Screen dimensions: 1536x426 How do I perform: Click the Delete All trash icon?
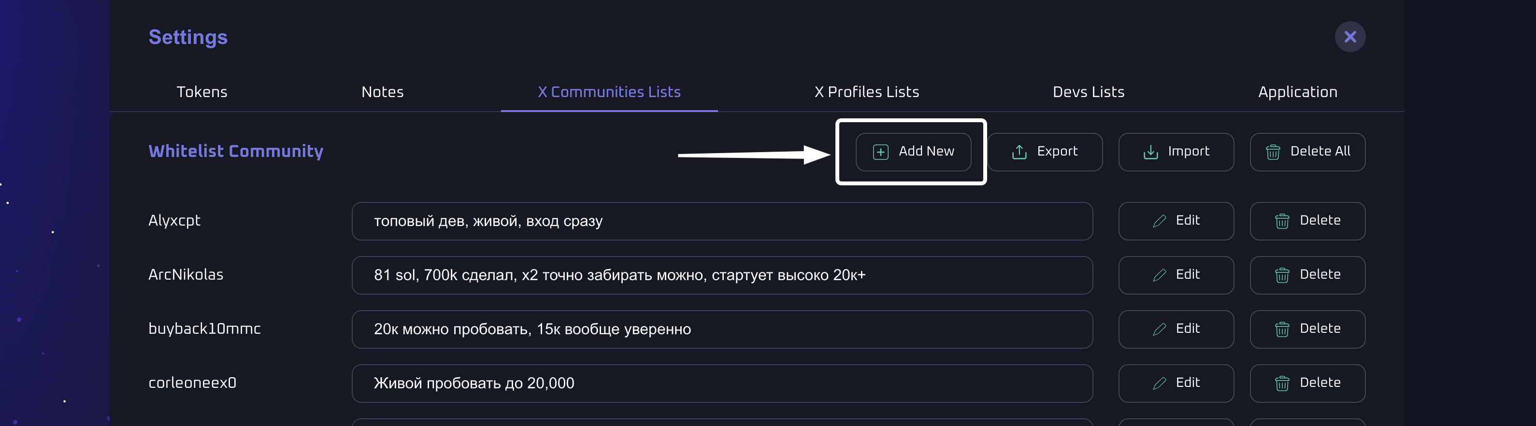1273,152
